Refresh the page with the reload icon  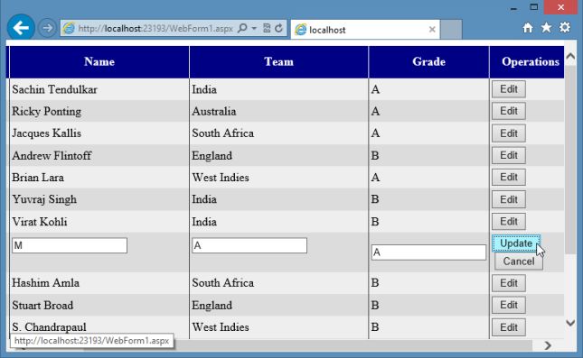coord(279,28)
